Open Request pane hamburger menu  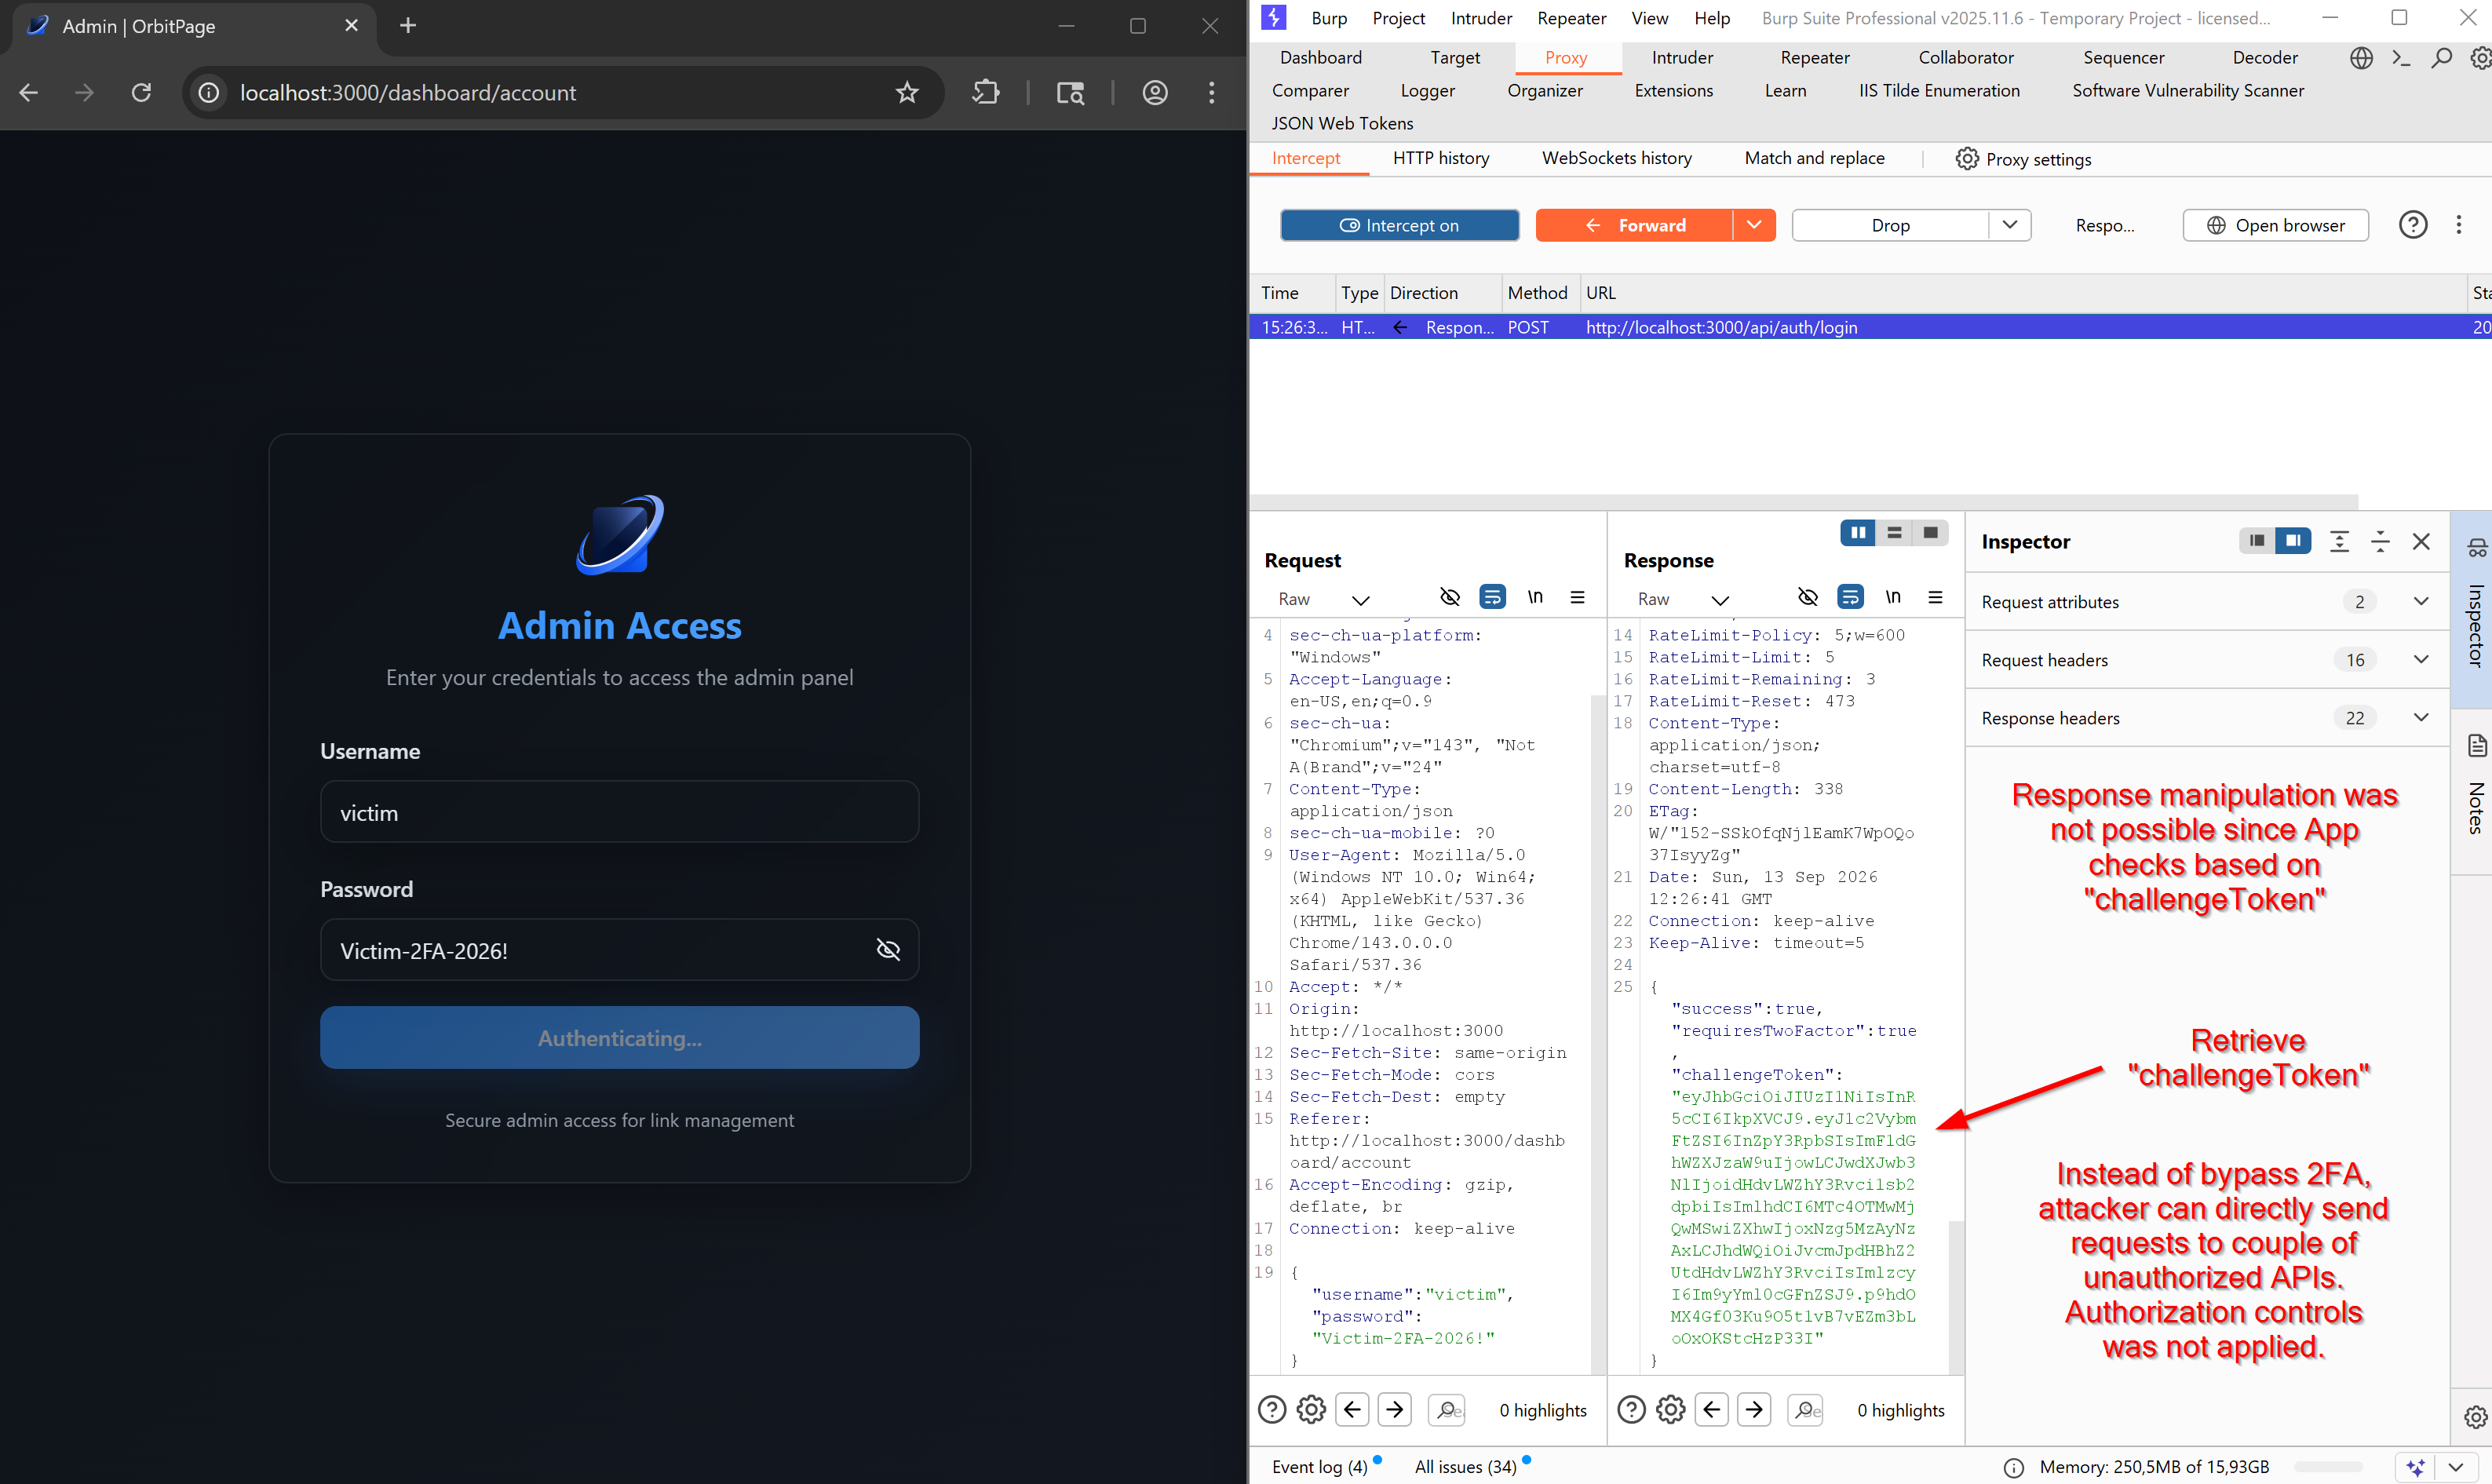click(x=1577, y=597)
